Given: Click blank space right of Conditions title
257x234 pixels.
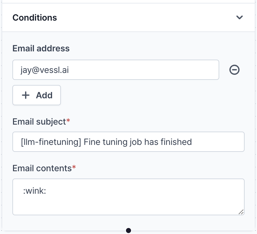Looking at the screenshot, I should (143, 17).
